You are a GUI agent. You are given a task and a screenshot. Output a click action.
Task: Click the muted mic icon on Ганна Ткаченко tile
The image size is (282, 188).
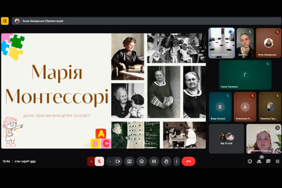coord(268,64)
